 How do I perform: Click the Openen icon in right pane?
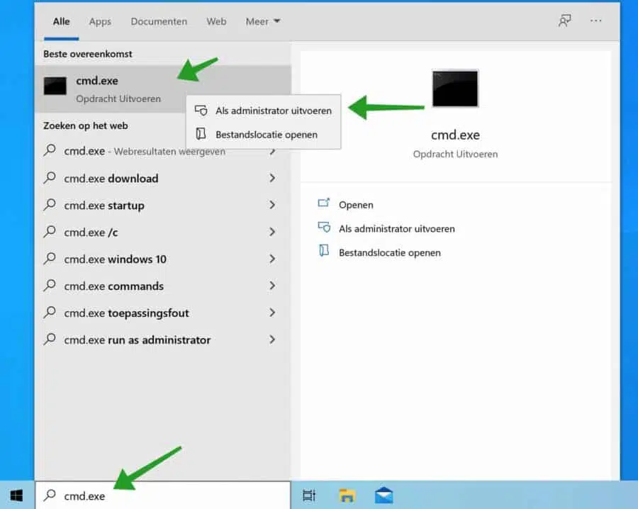click(324, 203)
